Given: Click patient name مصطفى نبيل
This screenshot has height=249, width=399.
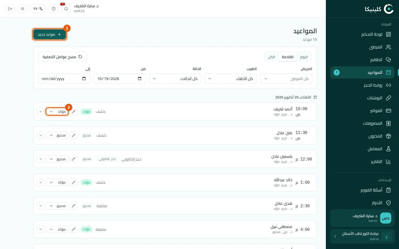Looking at the screenshot, I should tap(282, 227).
